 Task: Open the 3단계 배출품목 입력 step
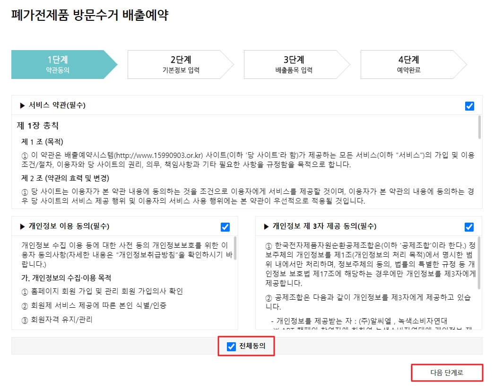pyautogui.click(x=293, y=64)
